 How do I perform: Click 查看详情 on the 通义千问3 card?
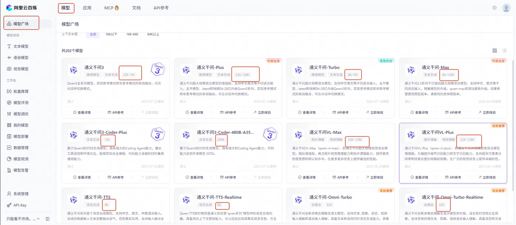coord(82,113)
